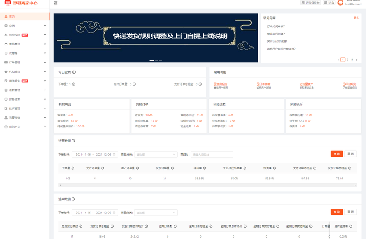The width and height of the screenshot is (366, 239).
Task: Click info icon in 逾期订单数 column header
Action: [175, 226]
